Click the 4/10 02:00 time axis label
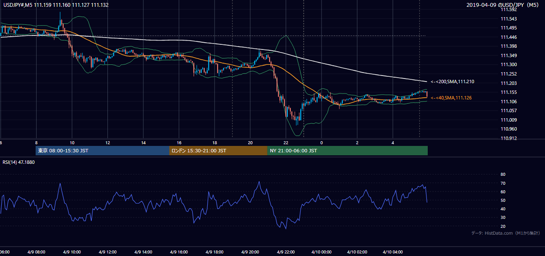This screenshot has height=256, width=545. coord(357,252)
